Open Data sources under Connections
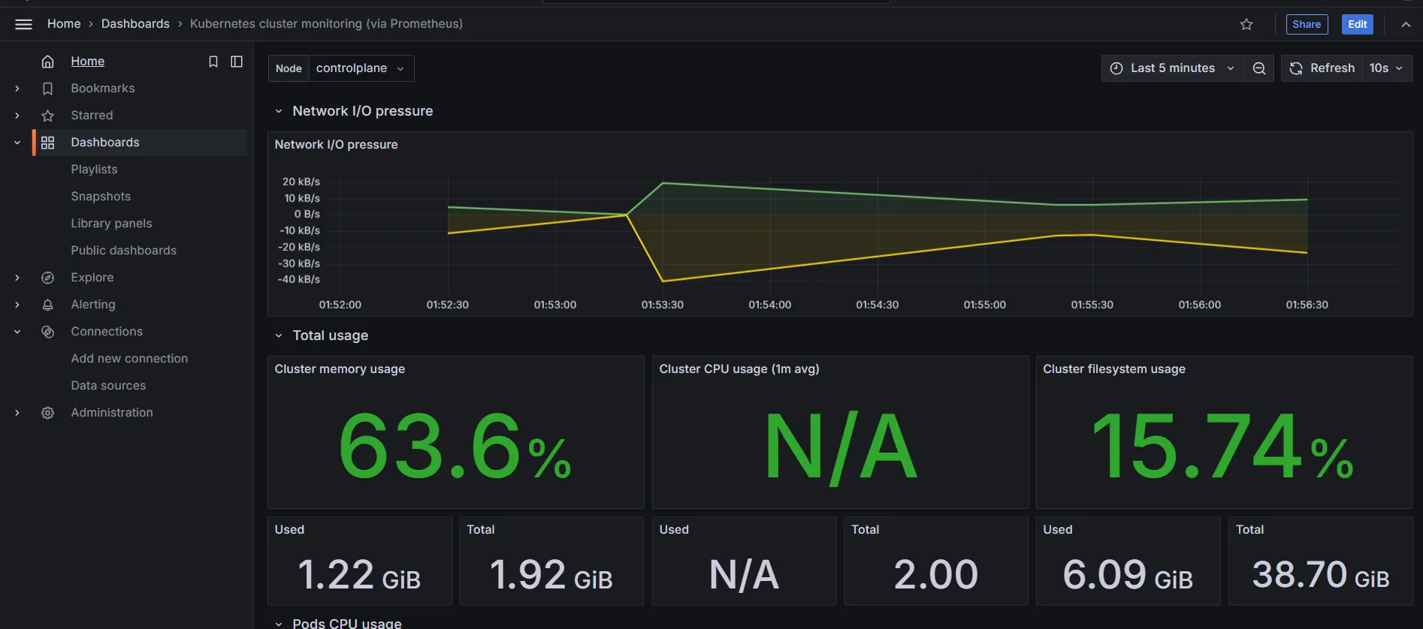This screenshot has width=1423, height=629. point(108,386)
